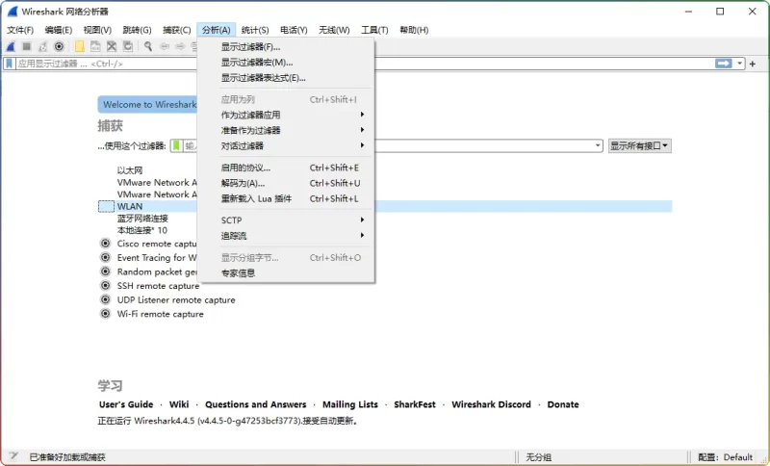Choose 解码为(A)... menu entry
Image resolution: width=770 pixels, height=466 pixels.
pos(286,183)
